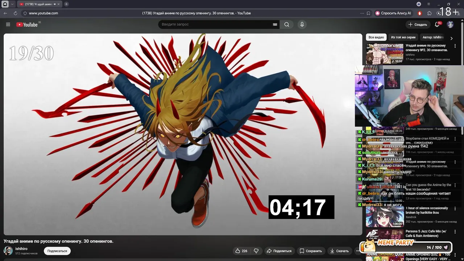Open the Persona 5 Jazz Cafe Mix title
This screenshot has width=464, height=261.
(x=426, y=233)
